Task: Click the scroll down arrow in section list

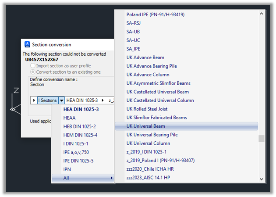Action: (x=262, y=179)
